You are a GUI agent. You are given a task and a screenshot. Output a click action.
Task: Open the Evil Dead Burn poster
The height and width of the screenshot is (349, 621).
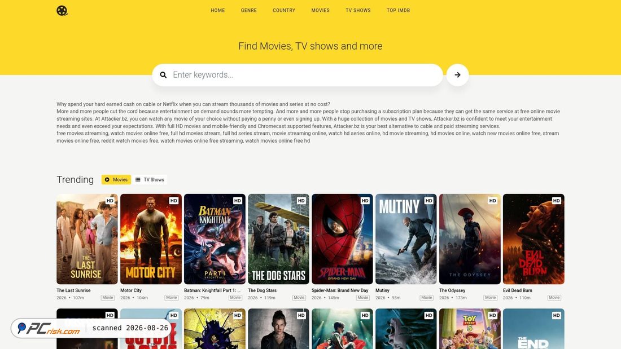(x=533, y=239)
